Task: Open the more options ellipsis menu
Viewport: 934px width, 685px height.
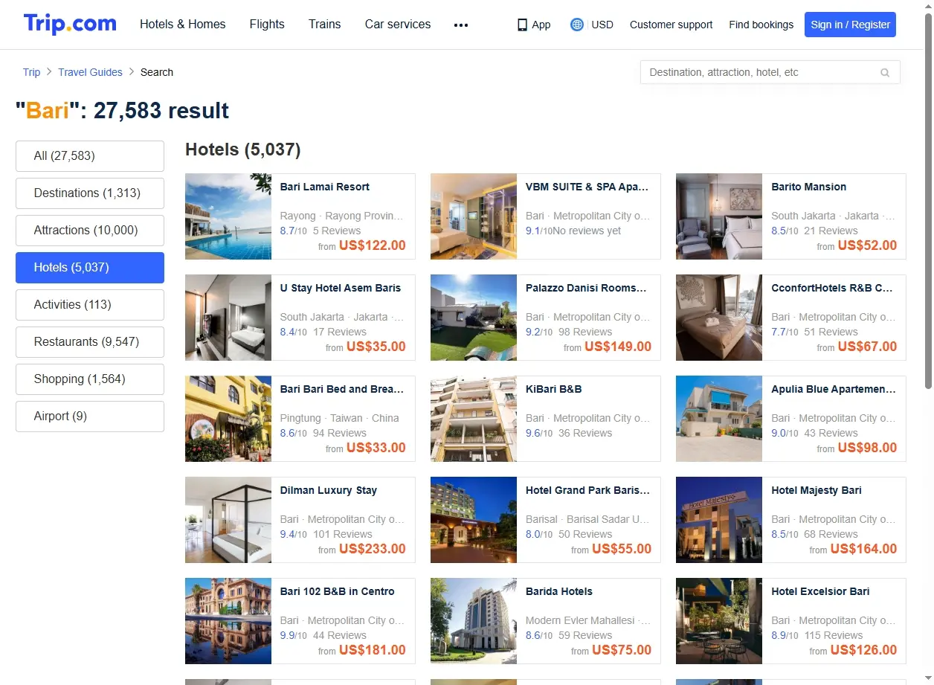Action: pos(461,25)
